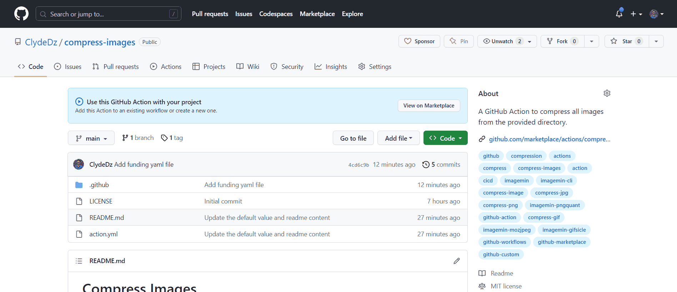Click the search or jump to field
Screen dimensions: 677x292
pos(109,14)
